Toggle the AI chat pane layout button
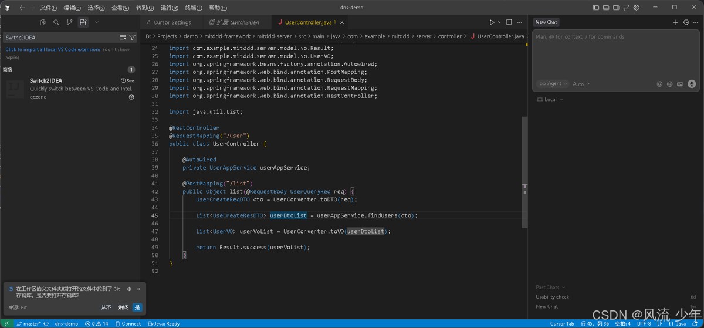Screen dimensions: 704x328 coord(616,8)
